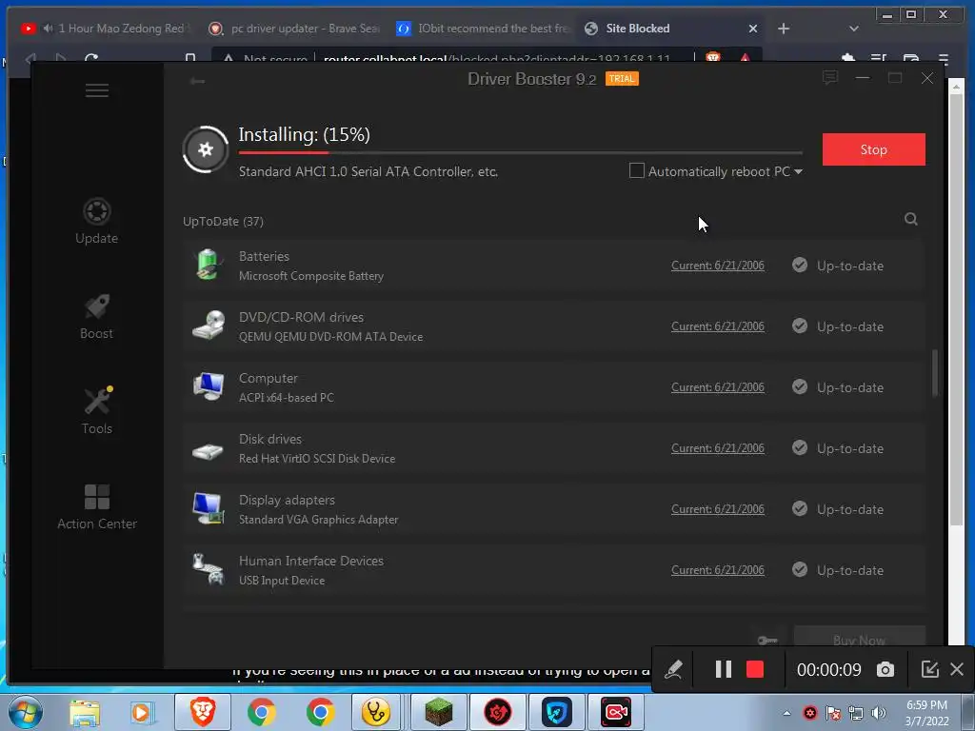
Task: Open Windows Explorer from the taskbar
Action: pyautogui.click(x=85, y=712)
